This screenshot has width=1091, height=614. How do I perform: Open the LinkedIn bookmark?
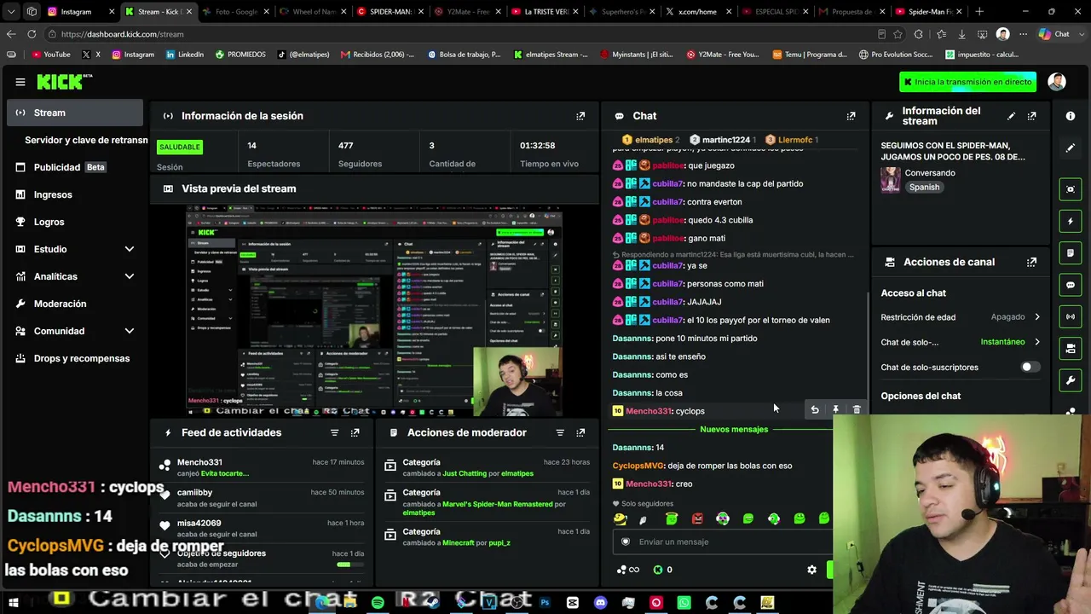[x=185, y=55]
